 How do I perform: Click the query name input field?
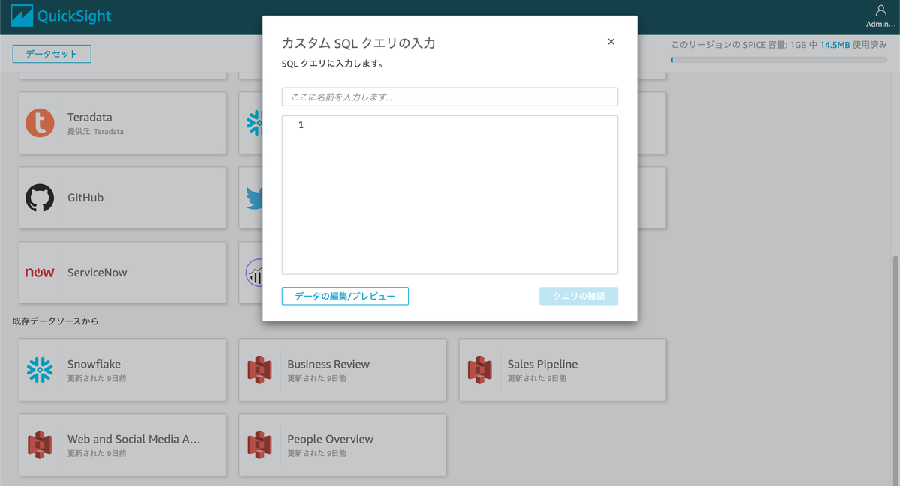point(450,97)
